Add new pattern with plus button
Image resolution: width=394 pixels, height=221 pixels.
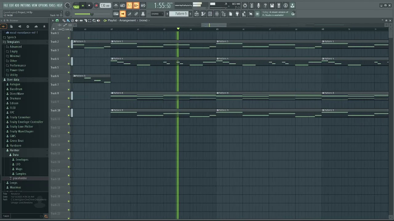[x=190, y=14]
